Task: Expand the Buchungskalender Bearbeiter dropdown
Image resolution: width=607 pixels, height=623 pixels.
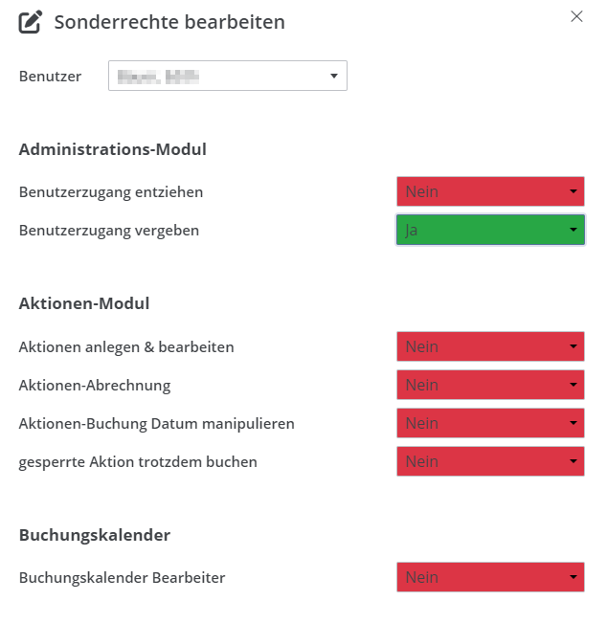Action: pyautogui.click(x=490, y=577)
